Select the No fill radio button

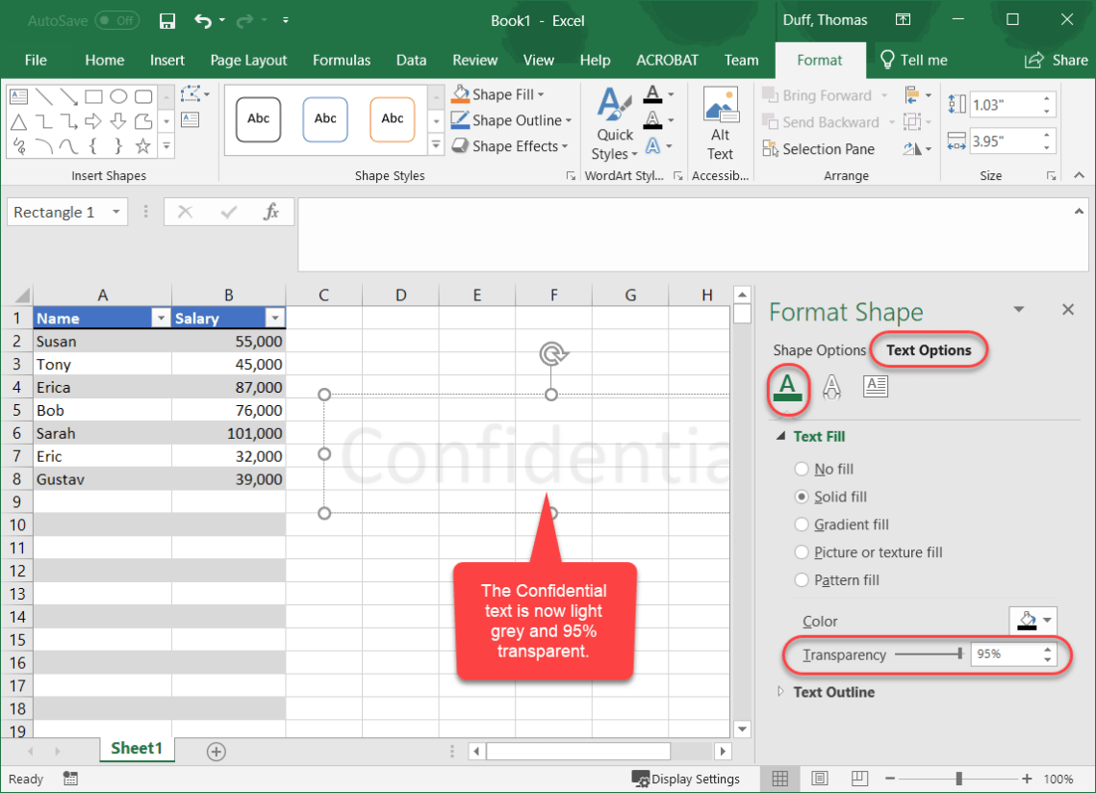[x=801, y=469]
